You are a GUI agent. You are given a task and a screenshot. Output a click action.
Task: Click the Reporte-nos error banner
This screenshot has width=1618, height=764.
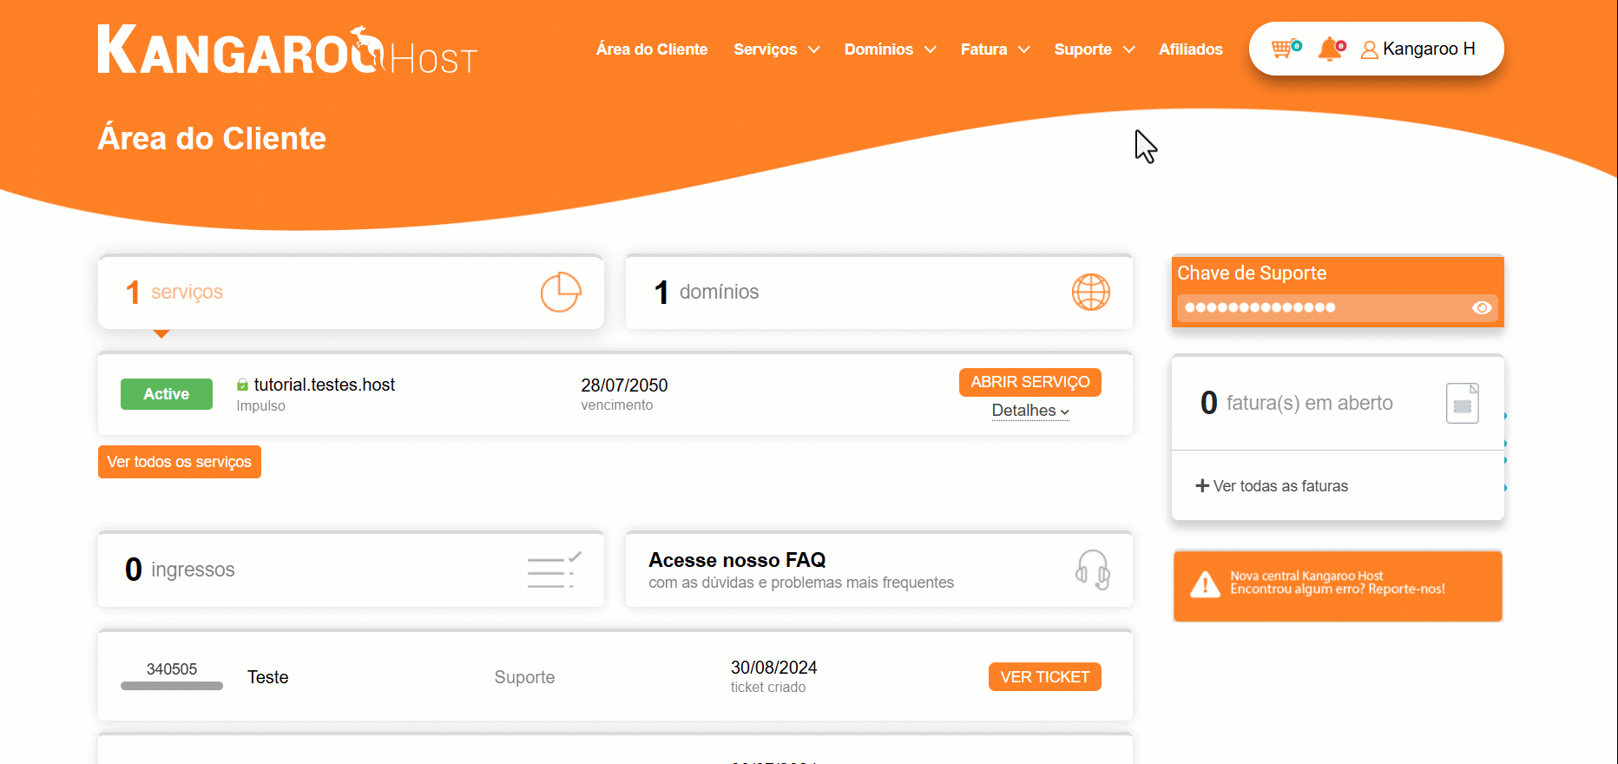click(1338, 585)
